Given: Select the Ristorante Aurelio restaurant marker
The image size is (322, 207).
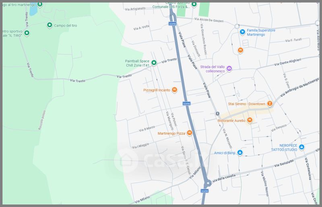Looking at the screenshot, I should (250, 120).
